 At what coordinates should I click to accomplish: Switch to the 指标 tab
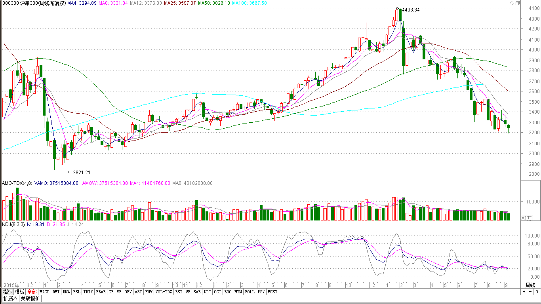[8, 292]
